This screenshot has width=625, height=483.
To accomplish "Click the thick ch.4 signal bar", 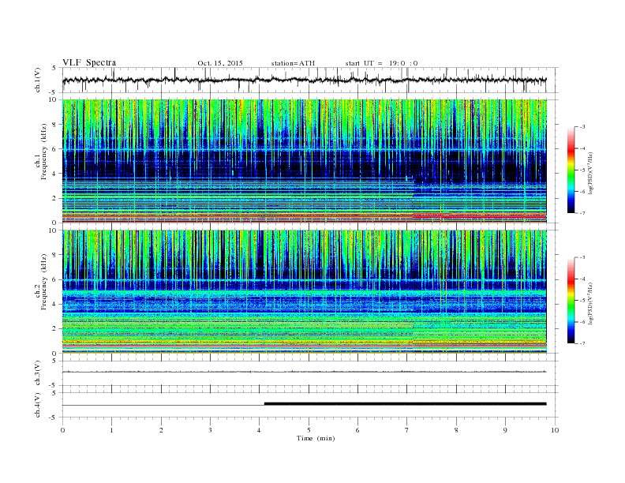I will tap(406, 404).
